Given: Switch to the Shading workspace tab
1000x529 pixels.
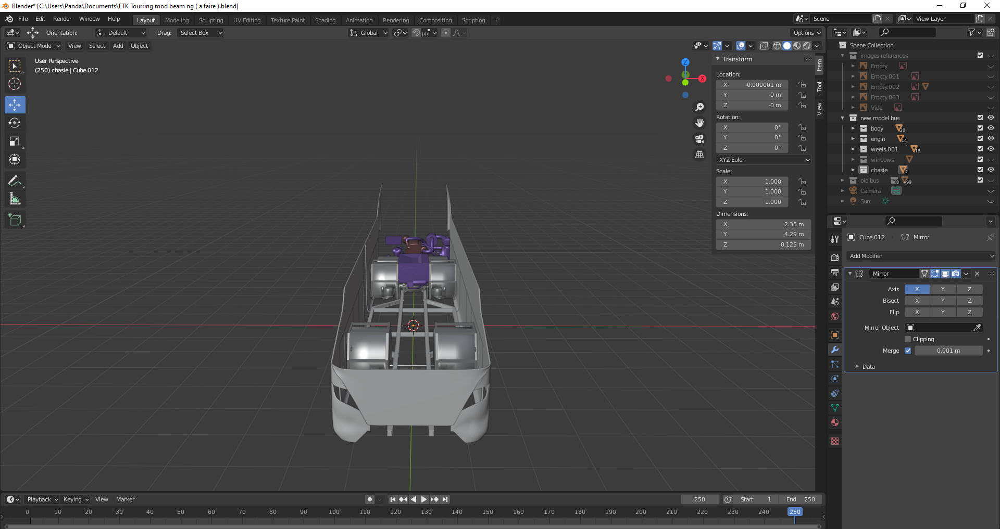Looking at the screenshot, I should click(x=325, y=20).
